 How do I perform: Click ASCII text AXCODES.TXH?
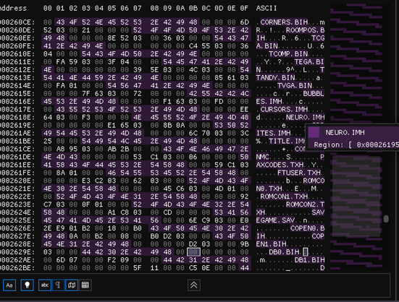pyautogui.click(x=280, y=165)
